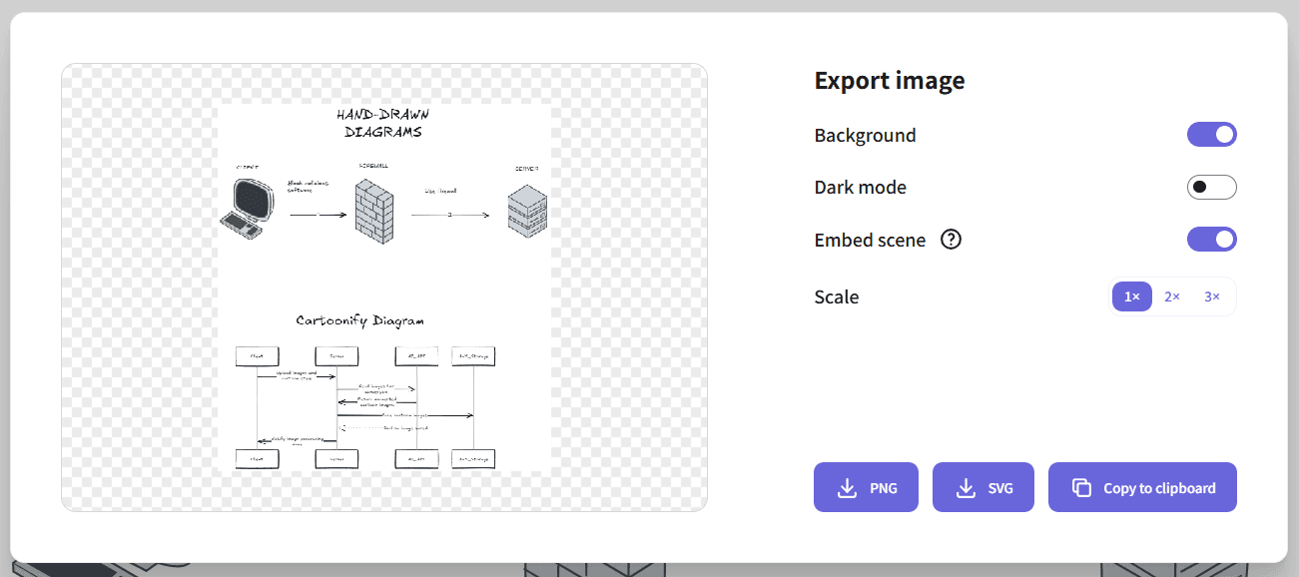Click the Dark mode label text
1299x577 pixels.
[860, 188]
